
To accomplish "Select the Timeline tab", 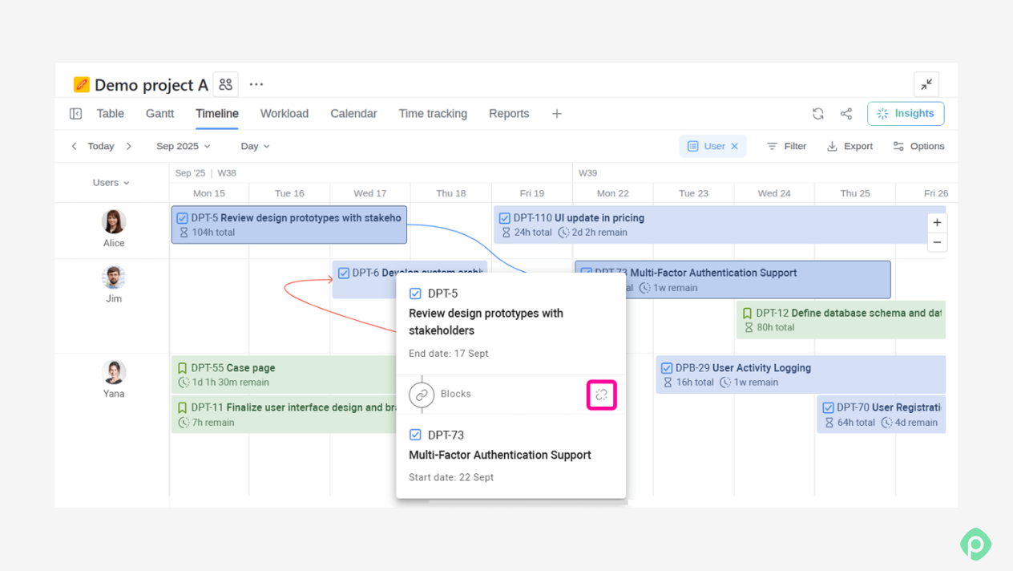I will [217, 114].
